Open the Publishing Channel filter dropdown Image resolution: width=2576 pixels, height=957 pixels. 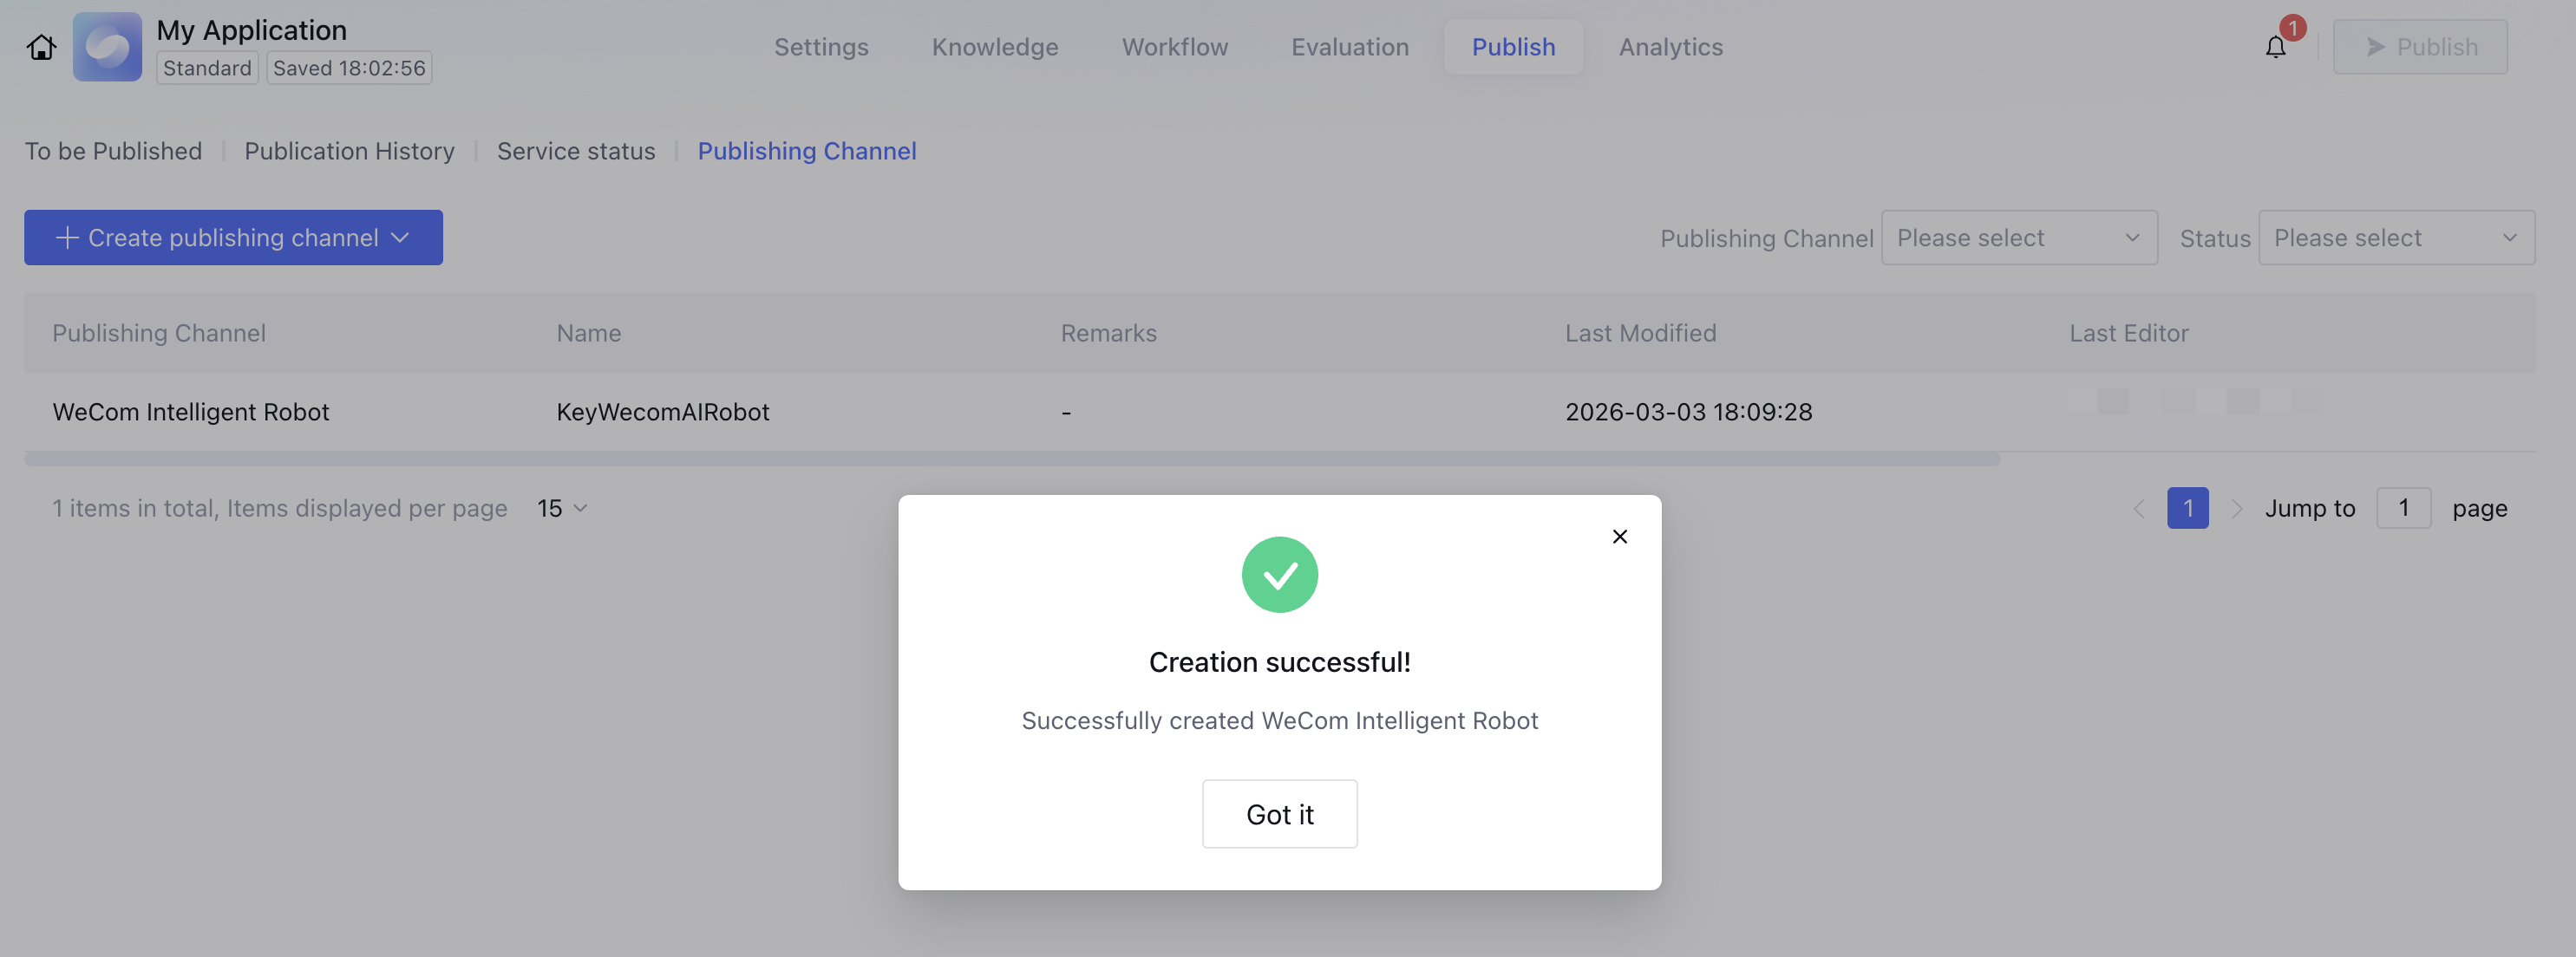coord(2018,238)
